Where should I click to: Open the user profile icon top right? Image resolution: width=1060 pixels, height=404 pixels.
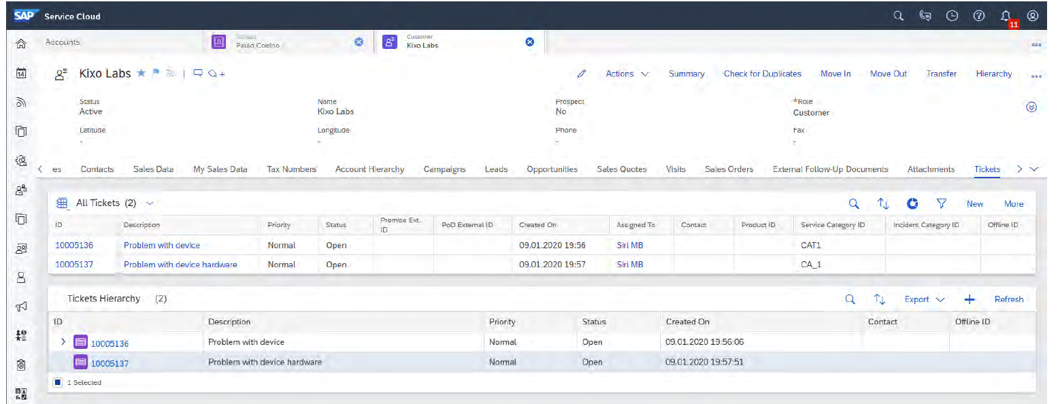pos(1033,15)
